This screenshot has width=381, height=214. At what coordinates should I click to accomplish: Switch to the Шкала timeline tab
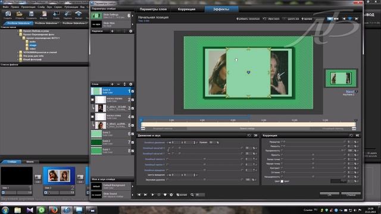pyautogui.click(x=30, y=162)
